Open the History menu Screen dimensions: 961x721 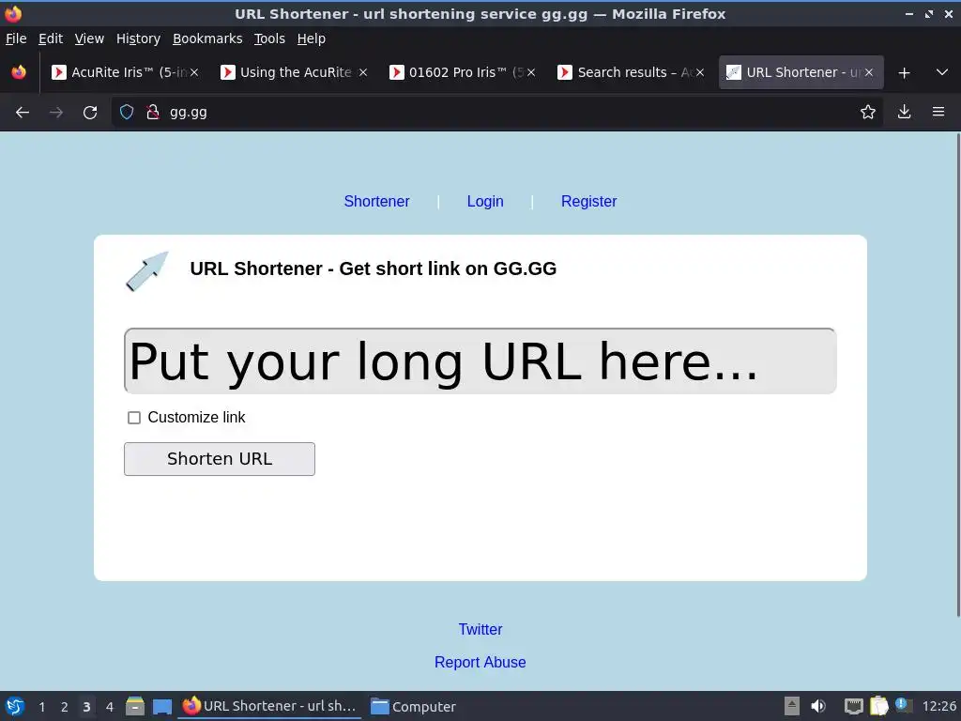pos(138,38)
